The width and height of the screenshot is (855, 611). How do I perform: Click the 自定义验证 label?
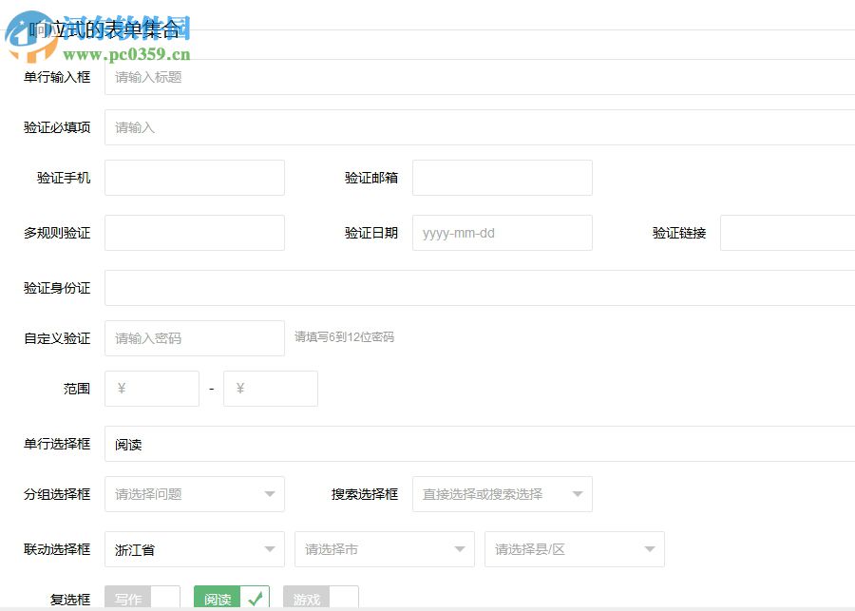(x=57, y=338)
